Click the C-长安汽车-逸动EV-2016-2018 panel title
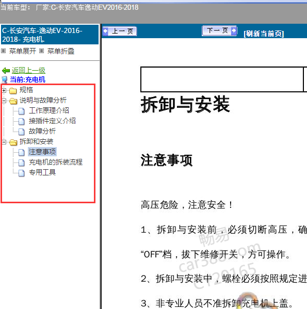Viewport: 307px width, 309px height. tap(50, 35)
